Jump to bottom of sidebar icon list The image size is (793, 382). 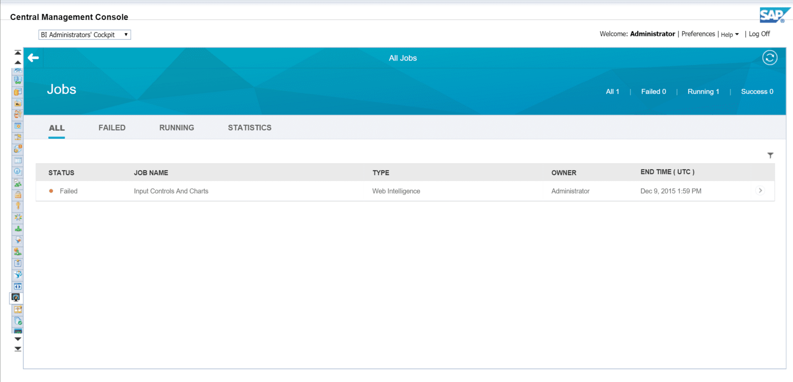pos(18,349)
